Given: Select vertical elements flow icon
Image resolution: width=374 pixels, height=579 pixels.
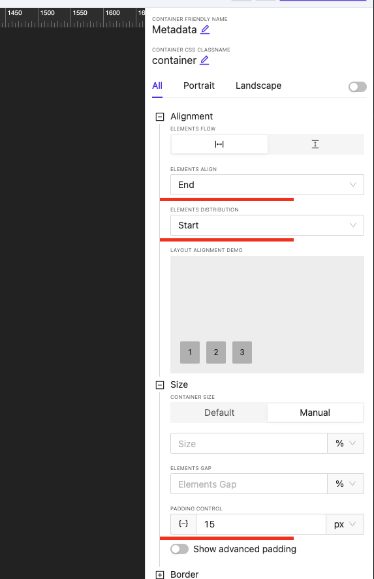Looking at the screenshot, I should [x=315, y=144].
